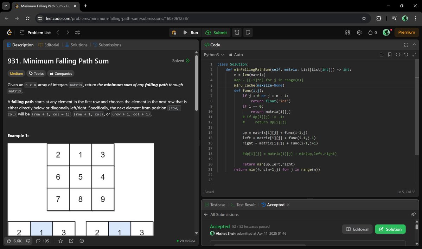This screenshot has width=422, height=249.
Task: Select the Medium difficulty label
Action: pyautogui.click(x=17, y=74)
